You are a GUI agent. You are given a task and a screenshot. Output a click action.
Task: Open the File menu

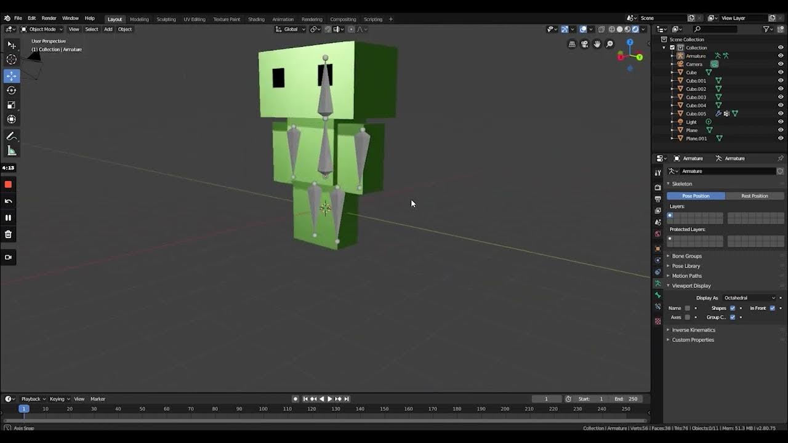[18, 18]
